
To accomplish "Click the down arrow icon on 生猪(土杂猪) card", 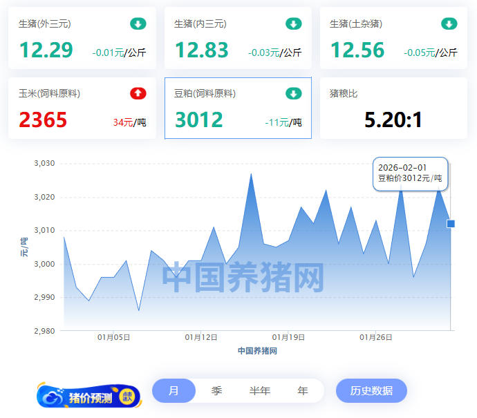I will [449, 24].
